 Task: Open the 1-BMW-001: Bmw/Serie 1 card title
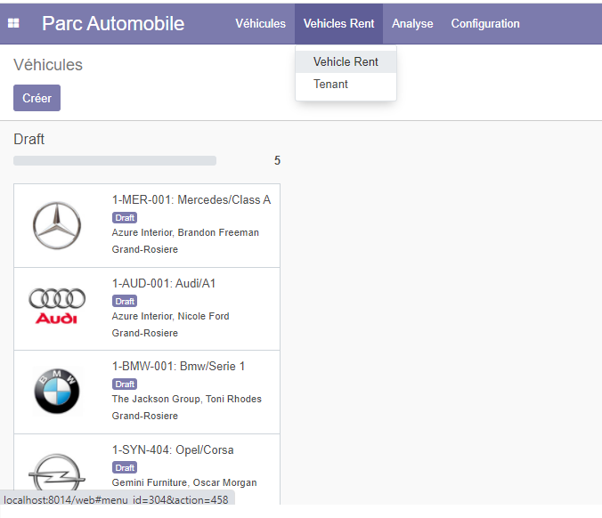point(178,367)
